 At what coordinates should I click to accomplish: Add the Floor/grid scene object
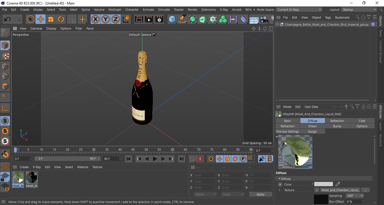254,19
